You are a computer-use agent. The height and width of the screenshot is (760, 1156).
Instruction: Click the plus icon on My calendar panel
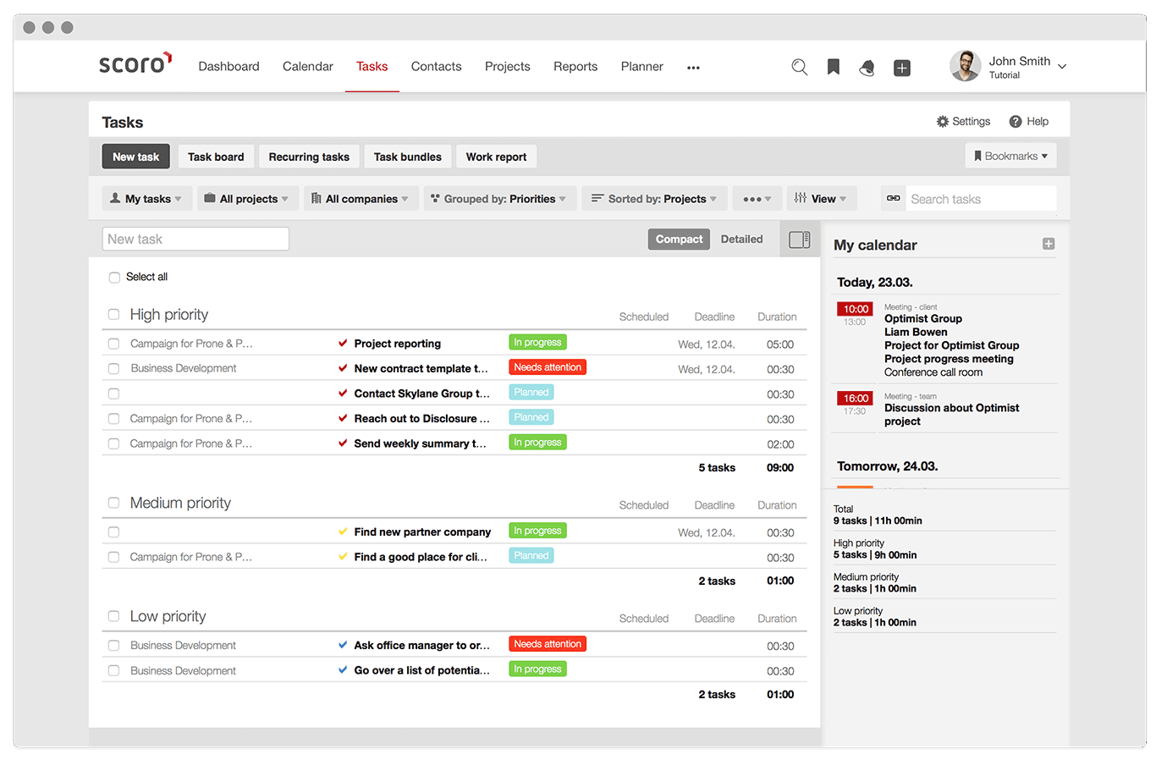tap(1049, 243)
